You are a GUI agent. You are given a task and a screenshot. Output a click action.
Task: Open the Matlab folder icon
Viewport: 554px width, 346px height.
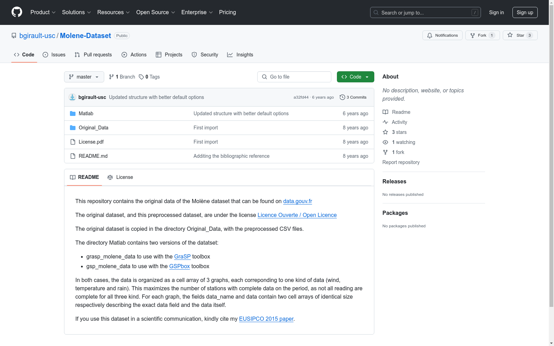73,113
